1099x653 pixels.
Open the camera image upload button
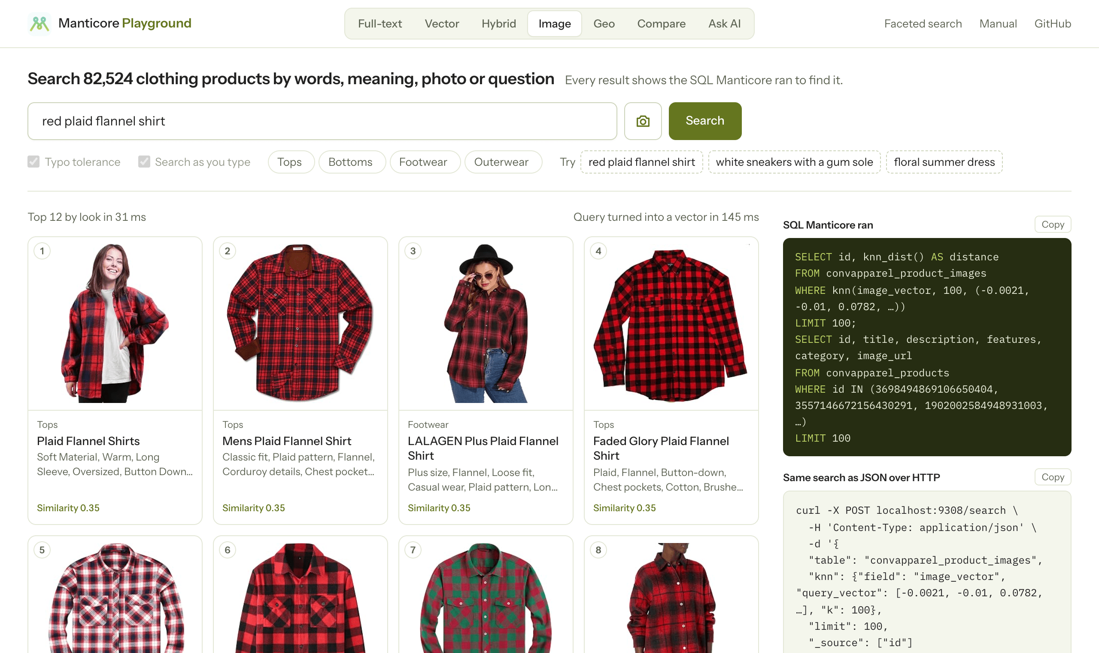(643, 121)
